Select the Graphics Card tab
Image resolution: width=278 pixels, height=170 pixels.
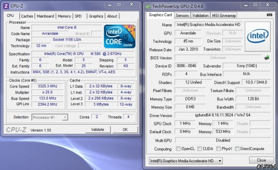click(160, 15)
